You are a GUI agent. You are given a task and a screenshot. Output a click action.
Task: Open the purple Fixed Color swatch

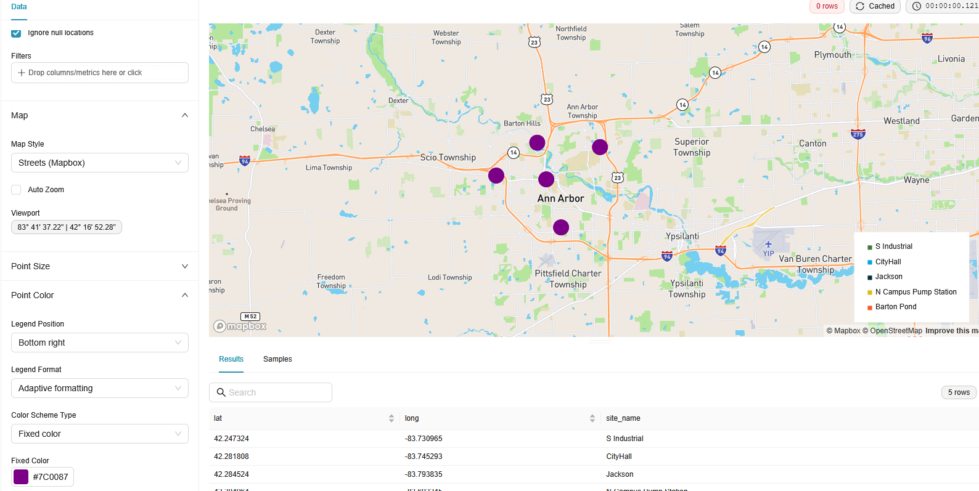[21, 477]
